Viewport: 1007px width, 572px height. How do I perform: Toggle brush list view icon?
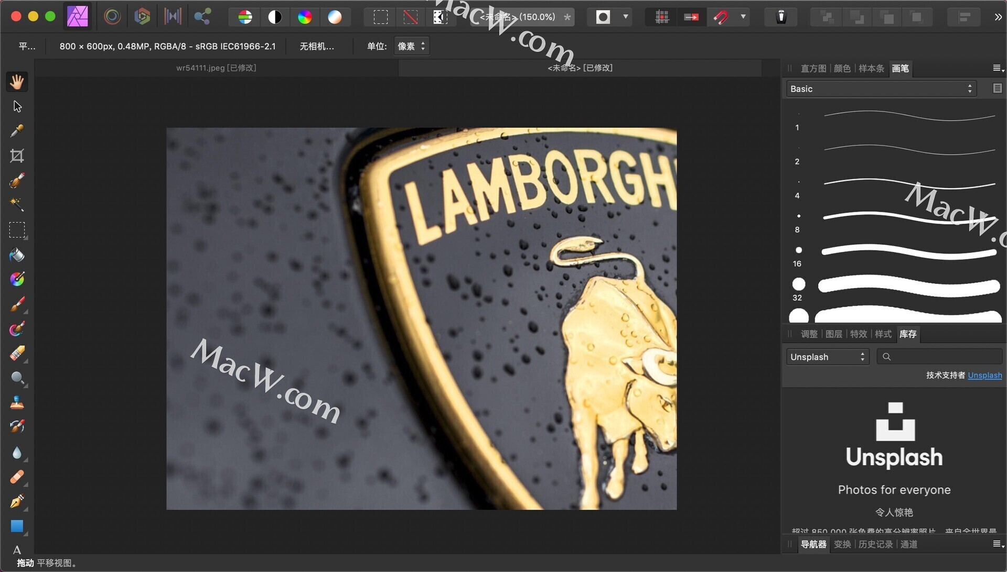point(998,89)
